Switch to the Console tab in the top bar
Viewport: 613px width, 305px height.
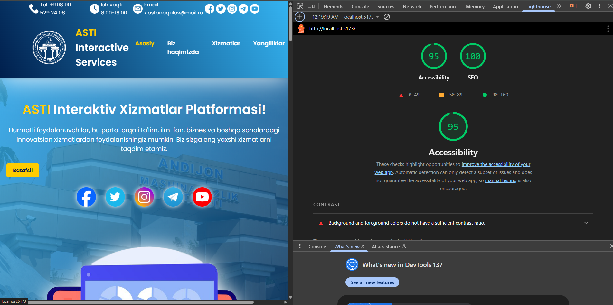coord(360,6)
